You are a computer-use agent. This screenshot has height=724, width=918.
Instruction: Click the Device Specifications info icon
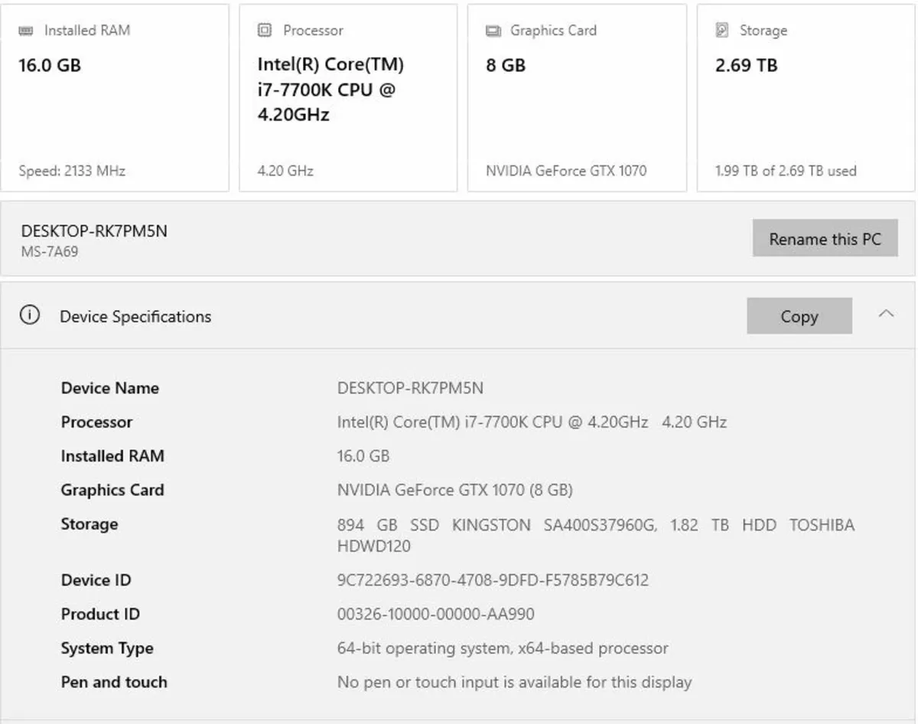tap(30, 315)
